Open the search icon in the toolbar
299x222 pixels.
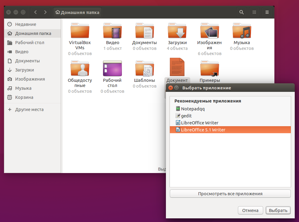[x=241, y=12]
